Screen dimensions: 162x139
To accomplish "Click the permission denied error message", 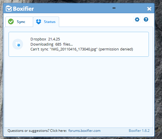I will click(82, 49).
